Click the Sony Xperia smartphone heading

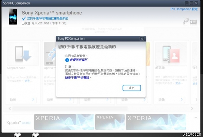click(x=52, y=13)
